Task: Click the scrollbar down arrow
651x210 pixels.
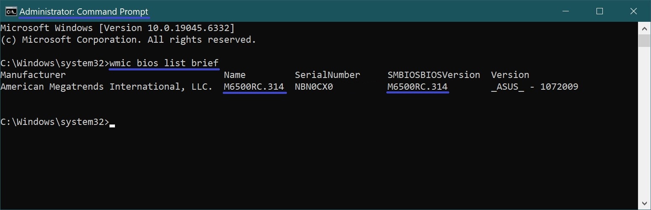Action: coord(644,203)
